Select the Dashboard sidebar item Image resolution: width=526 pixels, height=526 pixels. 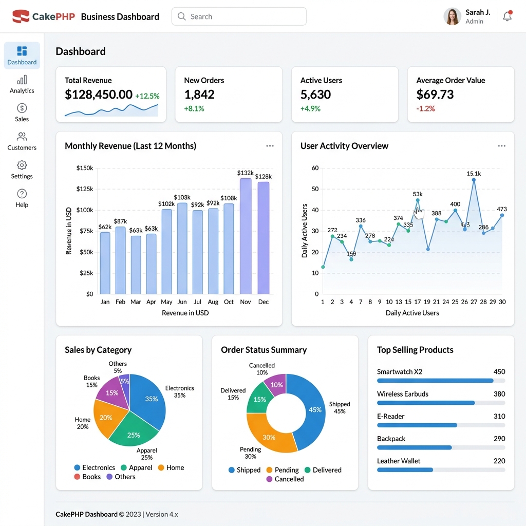point(22,55)
